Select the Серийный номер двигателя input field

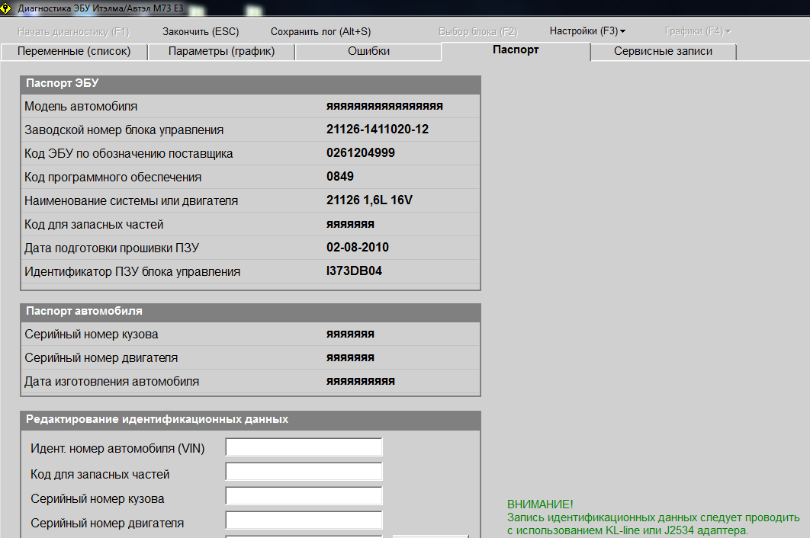pyautogui.click(x=304, y=521)
